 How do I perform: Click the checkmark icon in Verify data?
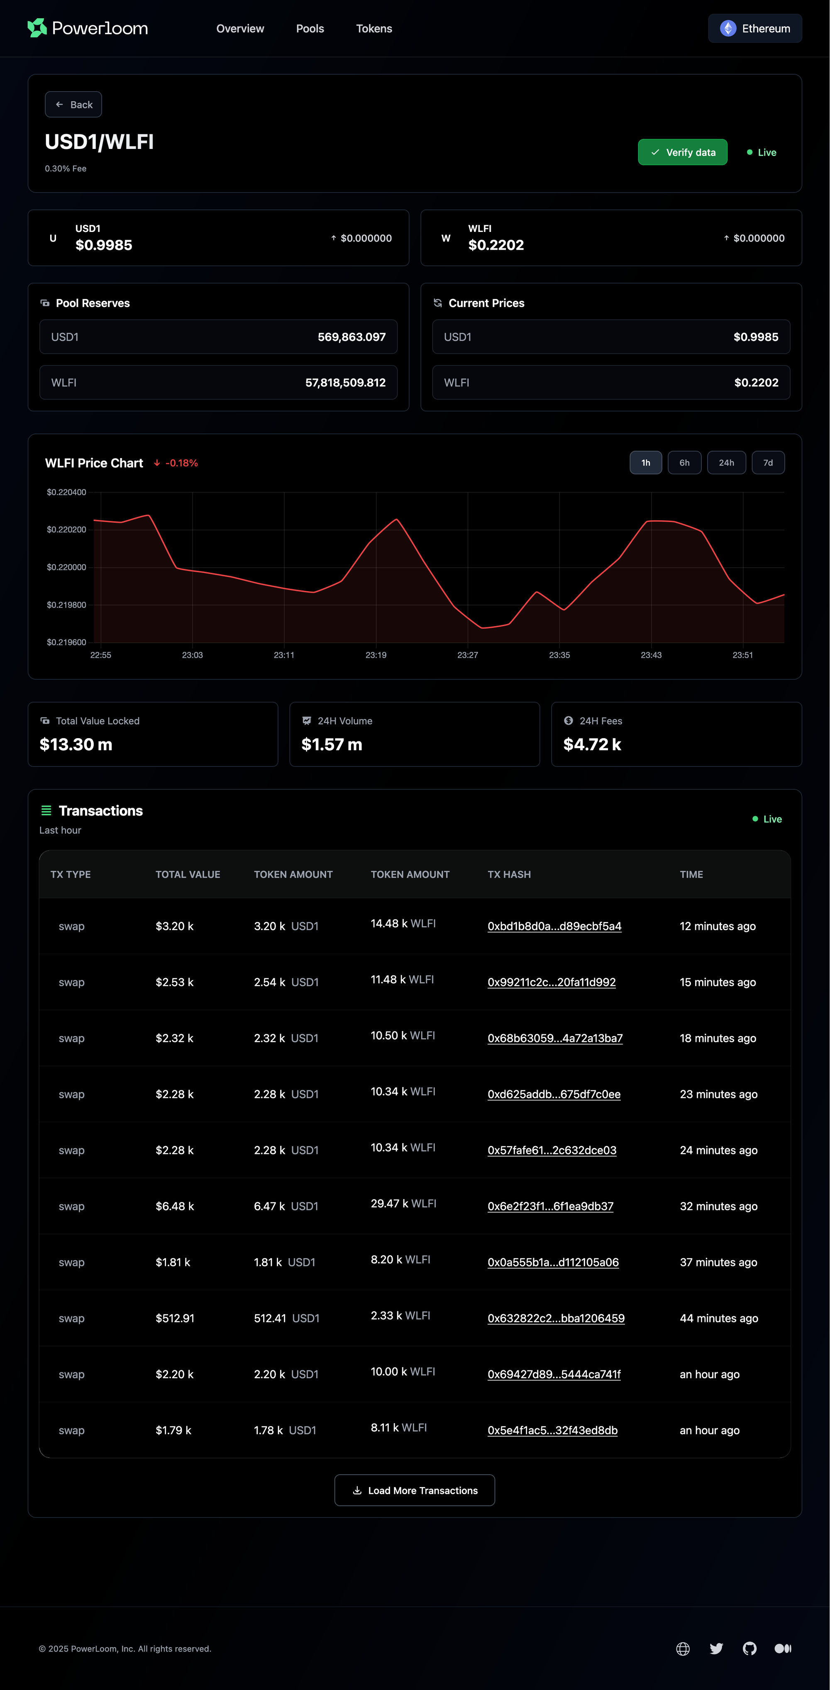tap(655, 152)
